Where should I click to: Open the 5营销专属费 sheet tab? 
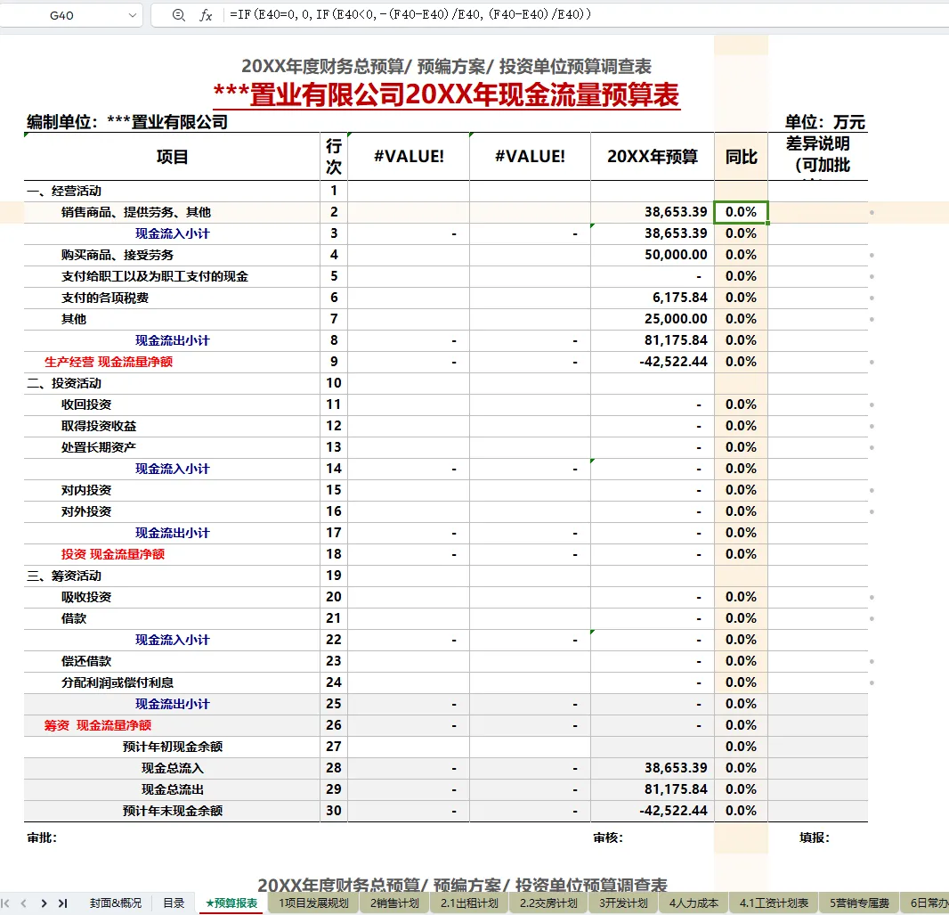(859, 903)
